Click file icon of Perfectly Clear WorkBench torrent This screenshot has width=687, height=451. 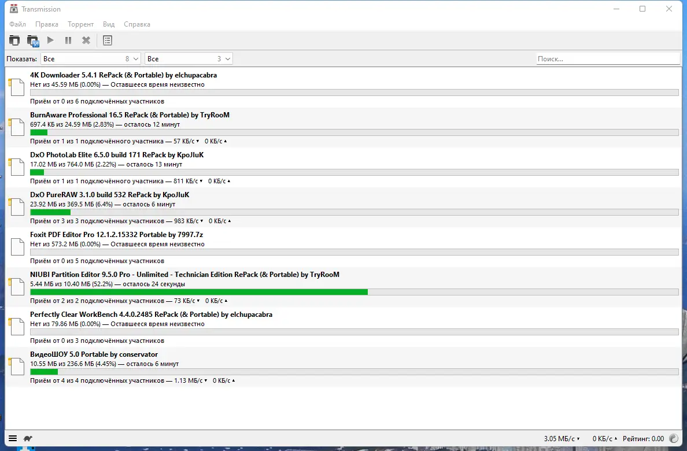pyautogui.click(x=17, y=327)
